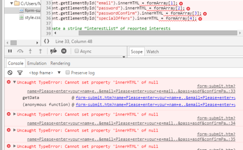Click error icon on line 36

click(x=200, y=19)
